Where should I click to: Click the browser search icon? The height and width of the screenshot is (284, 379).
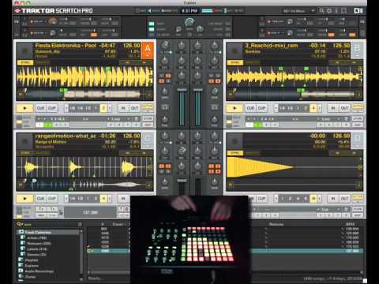click(19, 224)
